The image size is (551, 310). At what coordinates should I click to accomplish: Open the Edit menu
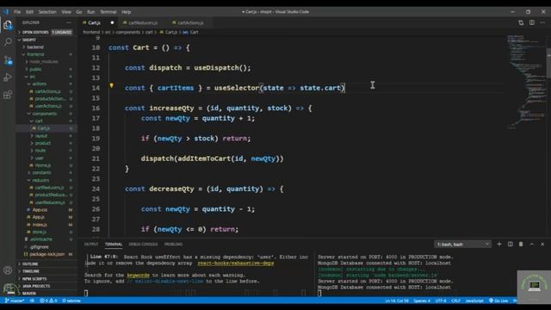pos(29,11)
